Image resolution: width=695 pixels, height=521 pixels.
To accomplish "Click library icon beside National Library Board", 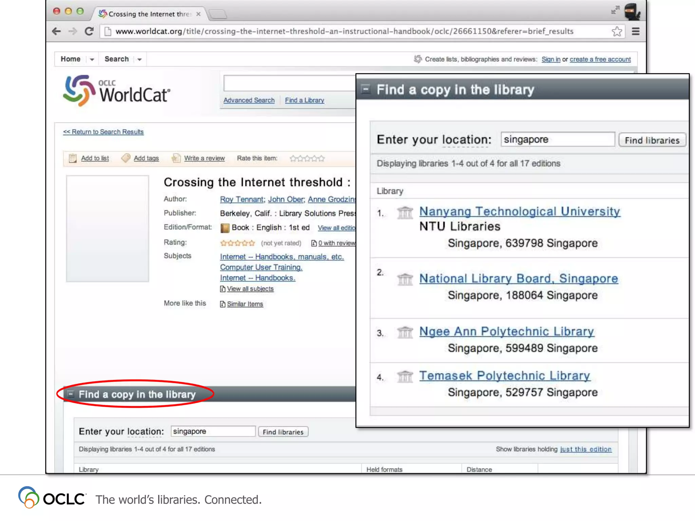I will (x=405, y=279).
